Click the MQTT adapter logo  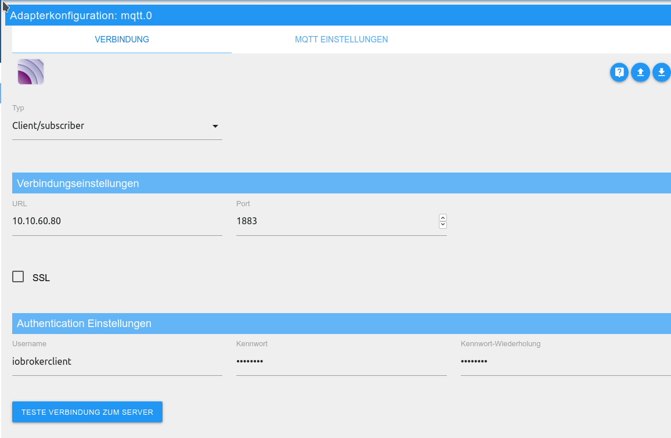click(30, 71)
